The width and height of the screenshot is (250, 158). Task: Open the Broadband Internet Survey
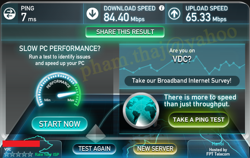(x=182, y=81)
